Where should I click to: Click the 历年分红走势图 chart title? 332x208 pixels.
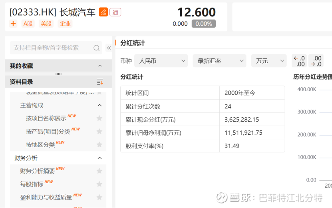point(312,77)
